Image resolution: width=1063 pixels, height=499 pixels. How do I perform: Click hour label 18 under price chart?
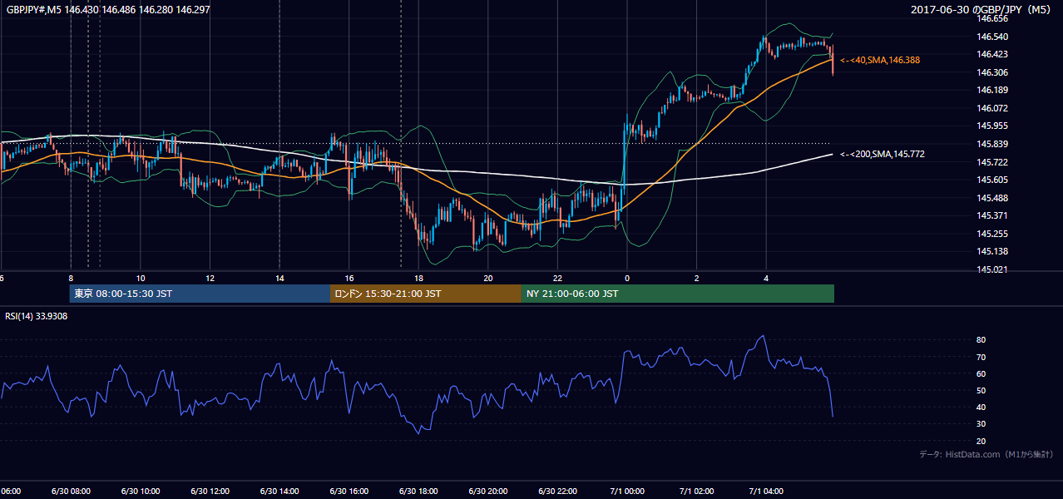point(418,278)
